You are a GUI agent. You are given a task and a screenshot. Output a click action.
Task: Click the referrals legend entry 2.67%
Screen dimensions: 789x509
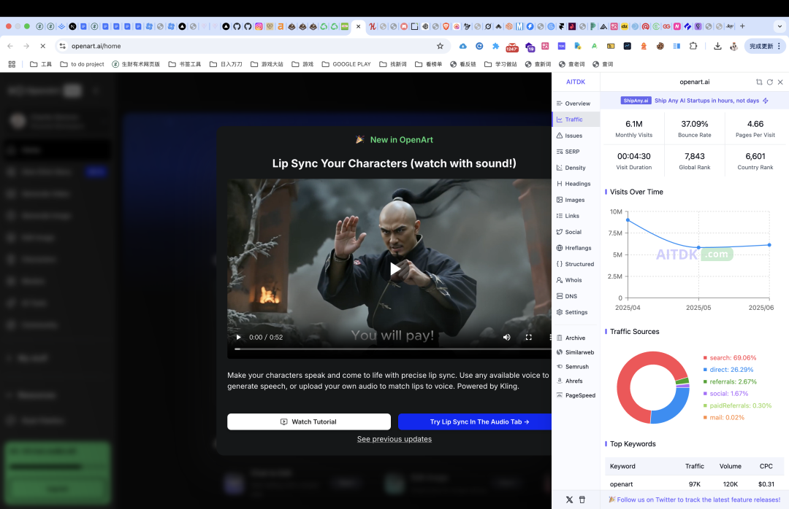[730, 382]
